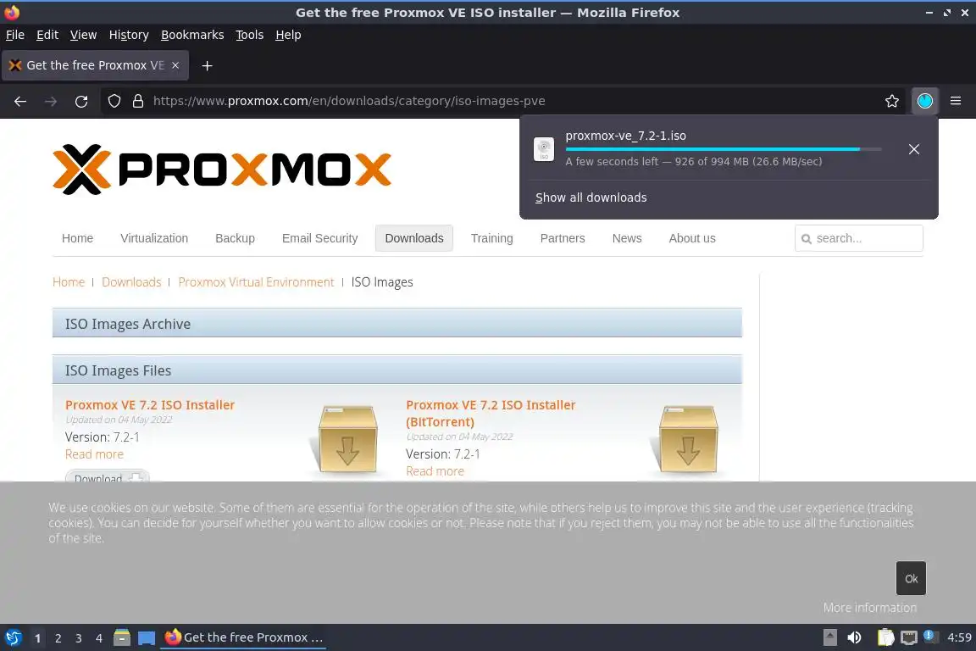Open the History menu

tap(129, 35)
